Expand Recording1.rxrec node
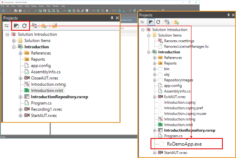This screenshot has width=236, height=158. 20,109
